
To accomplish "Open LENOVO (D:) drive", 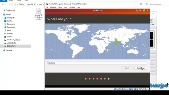I will click(11, 43).
